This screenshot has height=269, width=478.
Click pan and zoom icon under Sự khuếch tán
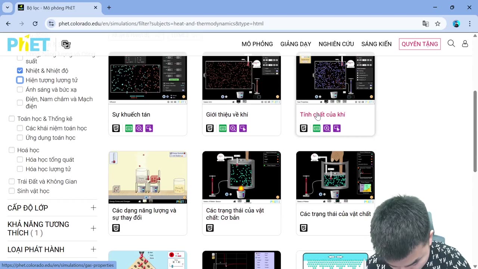click(x=139, y=128)
